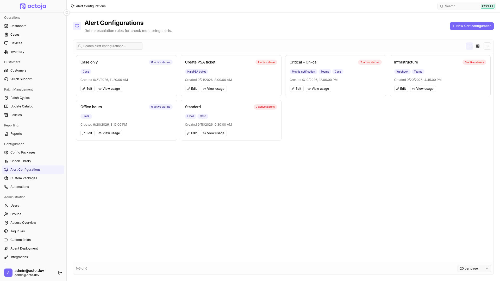Click the 7 active alarms badge

click(x=265, y=107)
